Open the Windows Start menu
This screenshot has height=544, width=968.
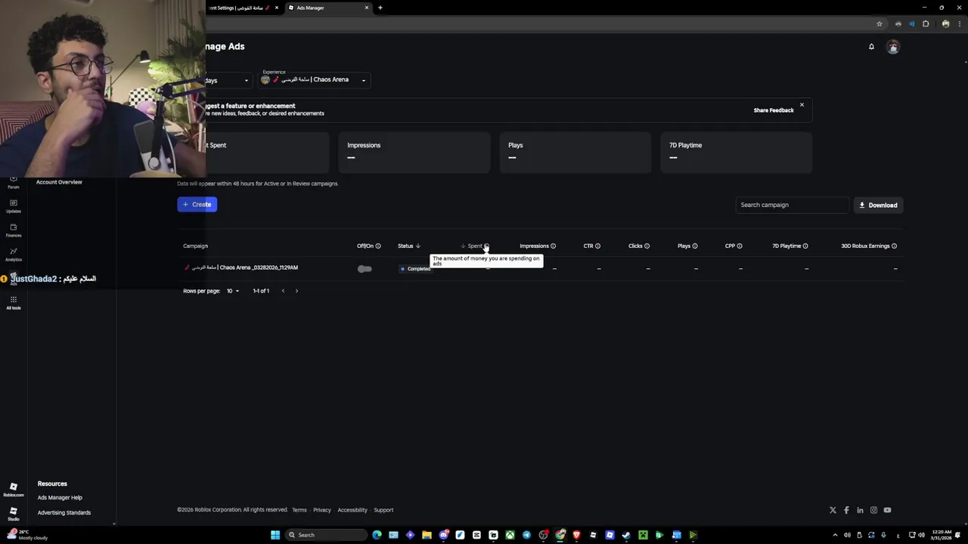point(275,535)
